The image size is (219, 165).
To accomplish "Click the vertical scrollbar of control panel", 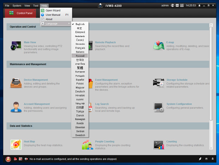I will (211, 73).
